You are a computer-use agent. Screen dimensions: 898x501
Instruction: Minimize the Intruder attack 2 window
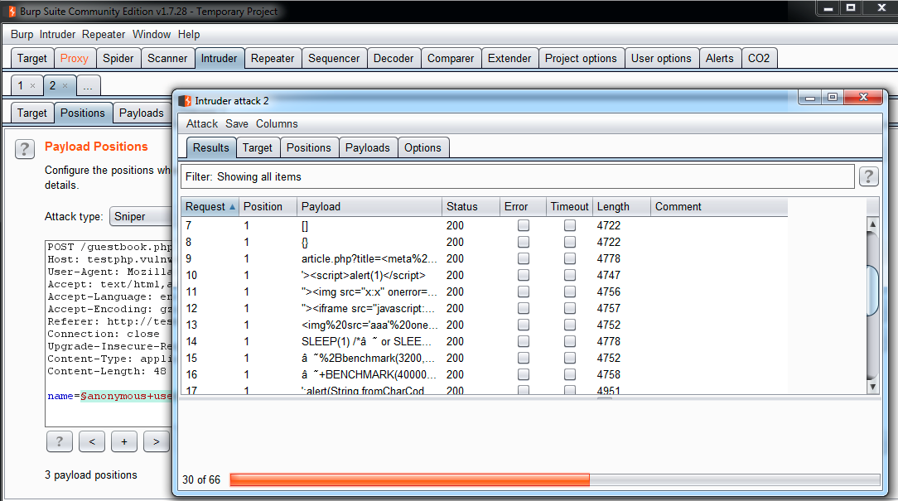(x=810, y=98)
